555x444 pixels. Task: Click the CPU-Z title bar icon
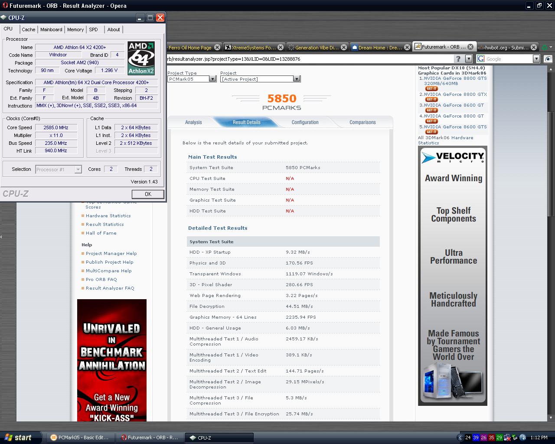click(x=4, y=17)
